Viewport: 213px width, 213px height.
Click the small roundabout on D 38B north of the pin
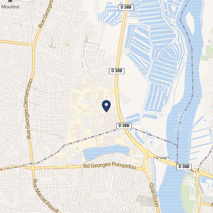pyautogui.click(x=116, y=90)
